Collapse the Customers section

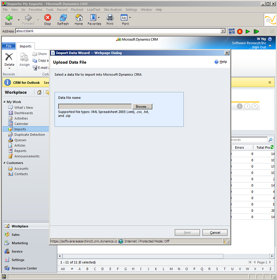coord(4,163)
